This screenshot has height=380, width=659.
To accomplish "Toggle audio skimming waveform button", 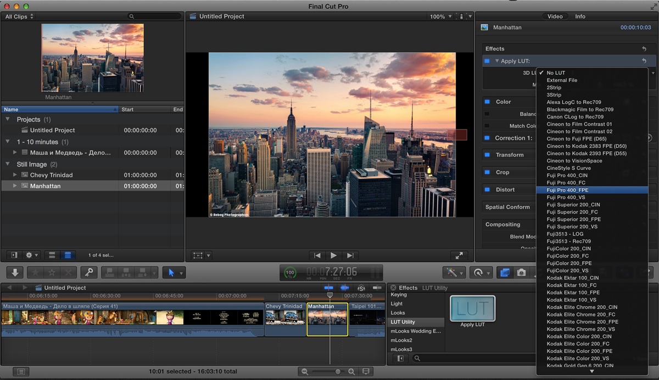I will click(344, 288).
